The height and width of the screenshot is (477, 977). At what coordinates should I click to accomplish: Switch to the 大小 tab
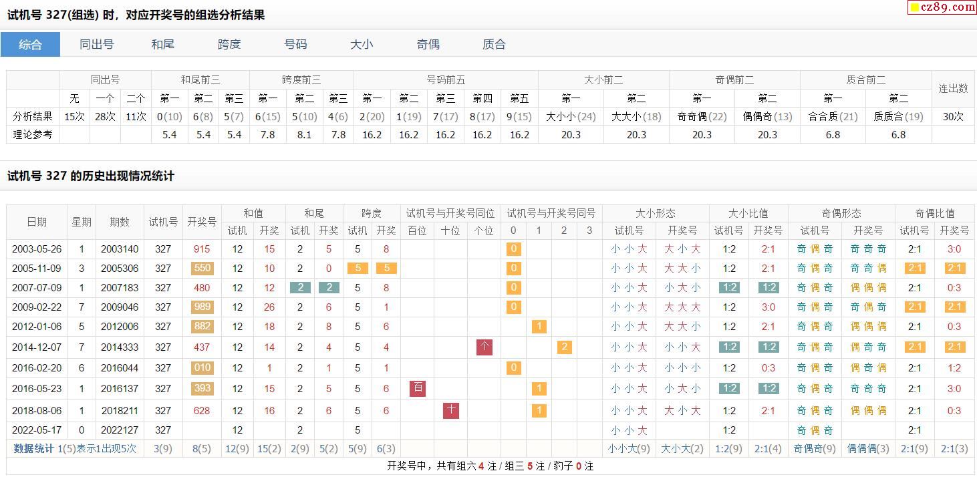pos(362,45)
